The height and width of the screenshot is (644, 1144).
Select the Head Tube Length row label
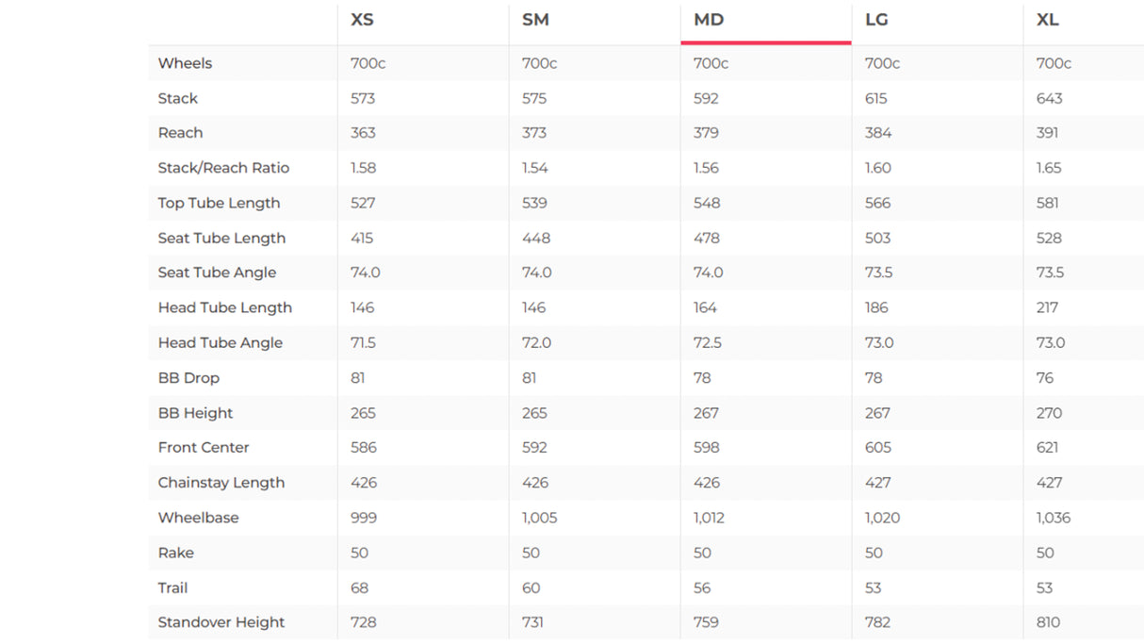[224, 307]
